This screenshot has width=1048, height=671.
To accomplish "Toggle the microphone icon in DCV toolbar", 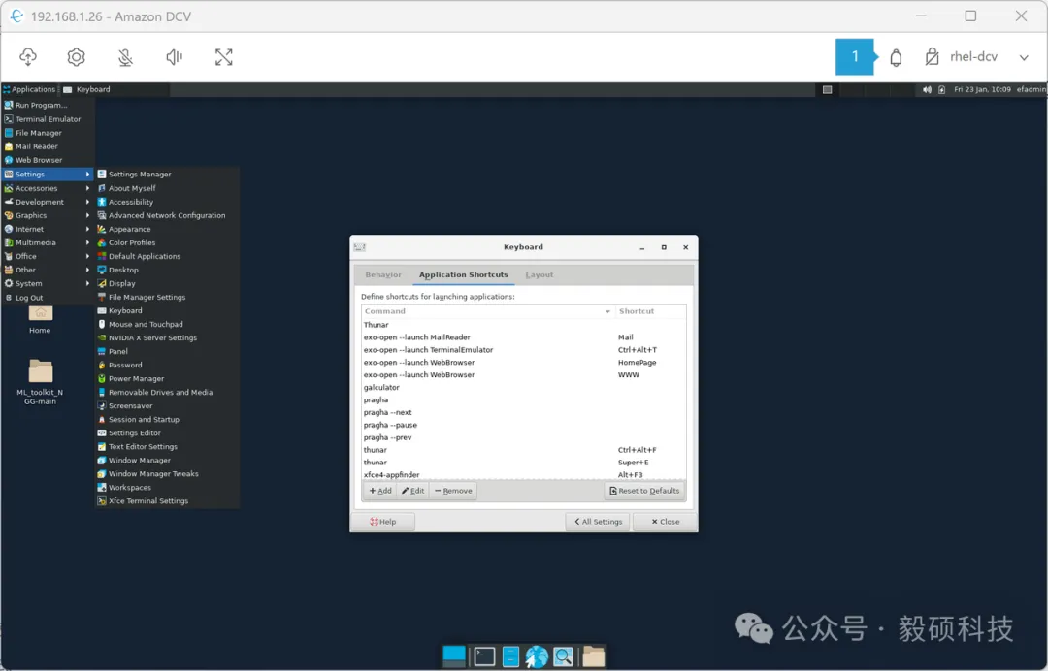I will coord(125,57).
